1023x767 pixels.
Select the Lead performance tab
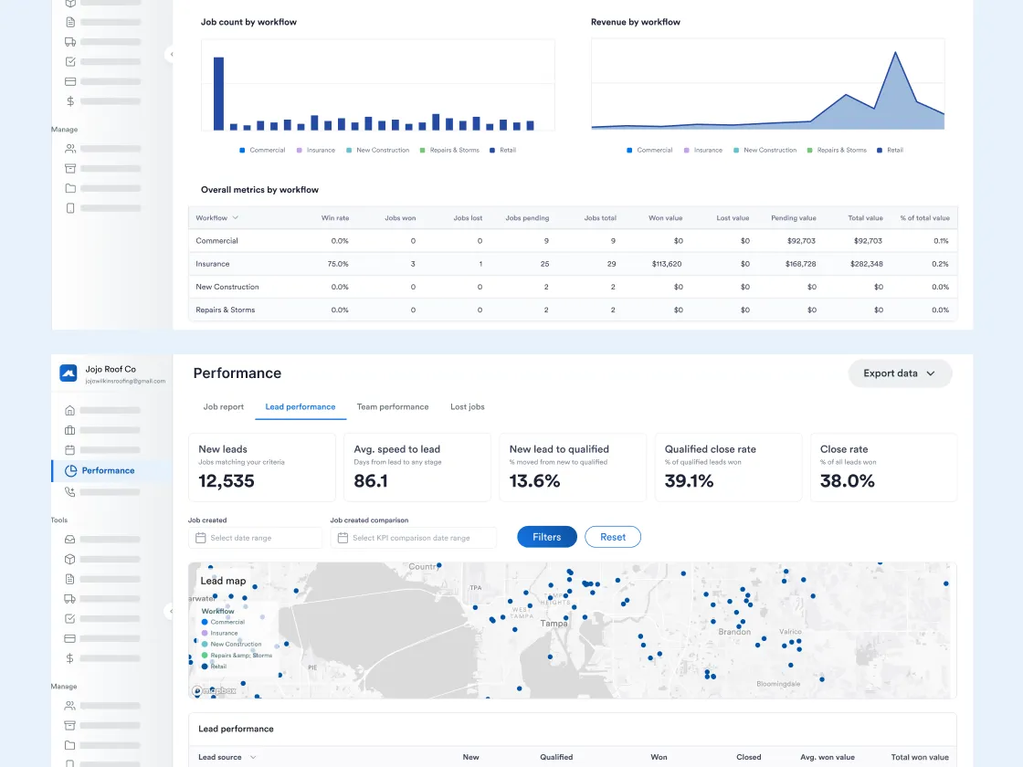pos(301,406)
